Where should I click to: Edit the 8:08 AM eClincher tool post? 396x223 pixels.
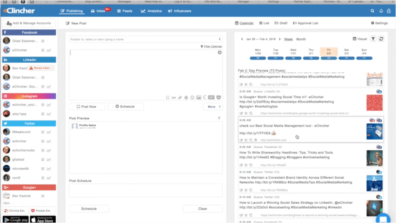241,140
